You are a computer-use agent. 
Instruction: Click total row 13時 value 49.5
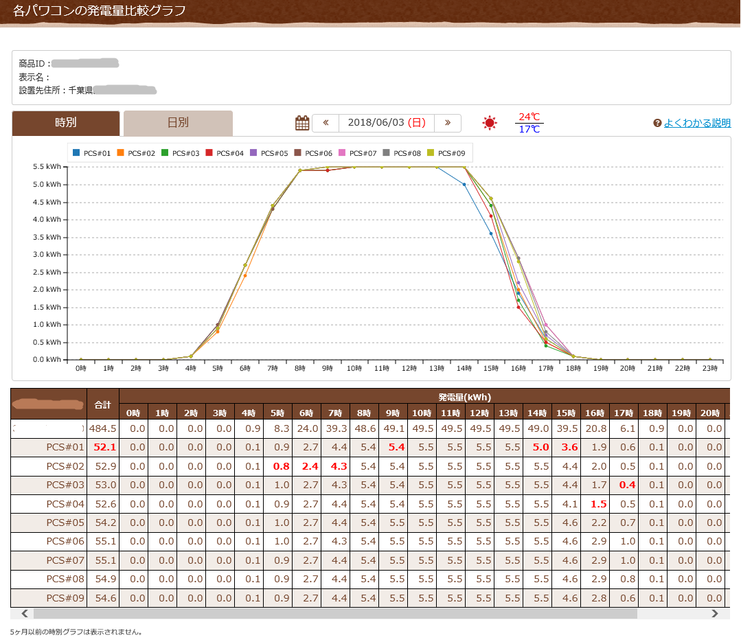pyautogui.click(x=509, y=428)
